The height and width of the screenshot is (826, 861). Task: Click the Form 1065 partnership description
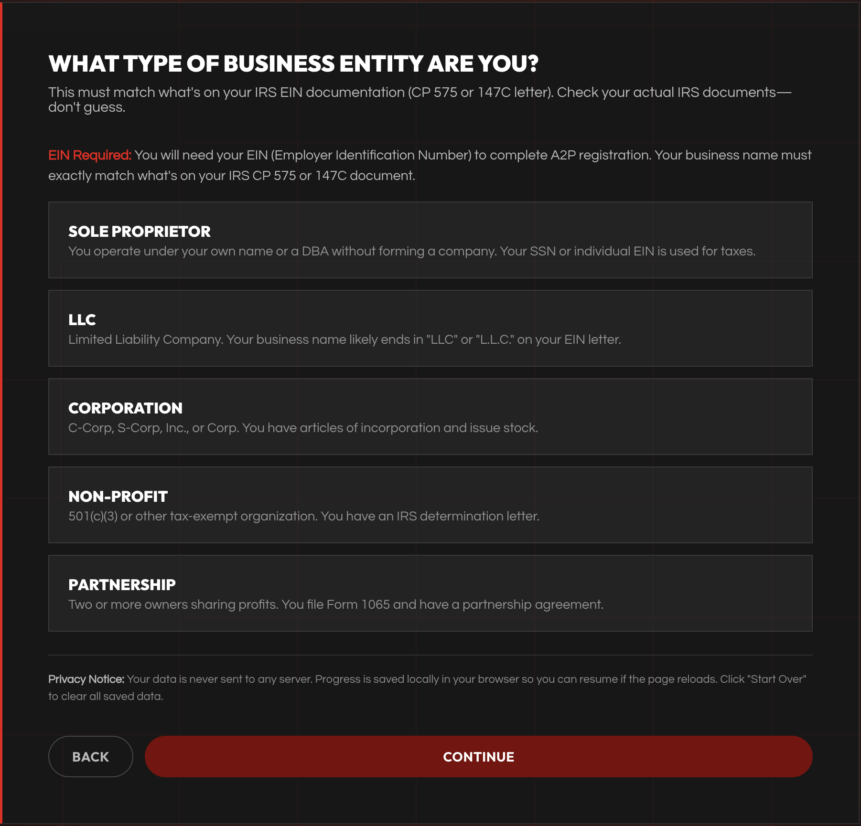[x=335, y=604]
